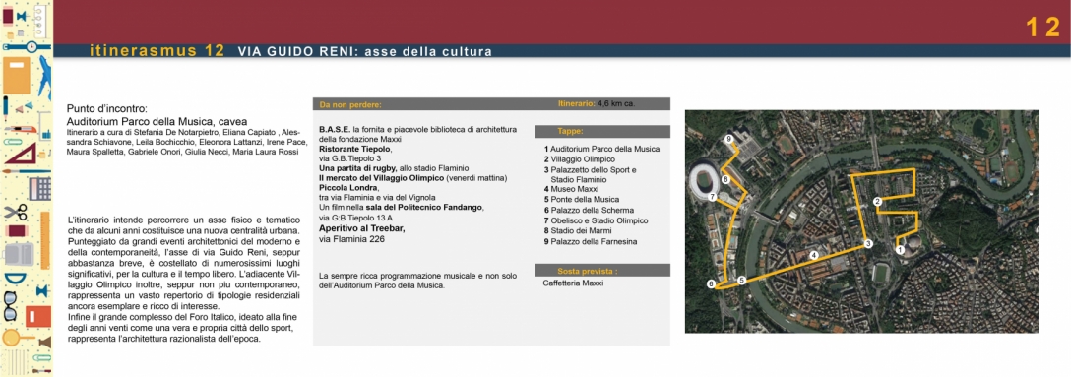This screenshot has width=1071, height=377.
Task: Select map marker 6 near the river
Action: point(711,284)
